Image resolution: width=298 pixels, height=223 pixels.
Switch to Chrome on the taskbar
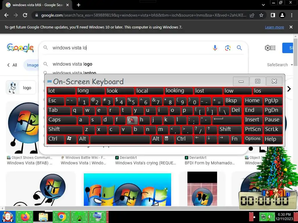[x=61, y=217]
